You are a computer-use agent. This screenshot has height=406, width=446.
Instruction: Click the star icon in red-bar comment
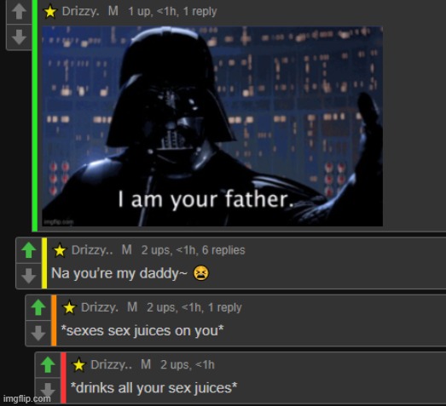coord(78,365)
